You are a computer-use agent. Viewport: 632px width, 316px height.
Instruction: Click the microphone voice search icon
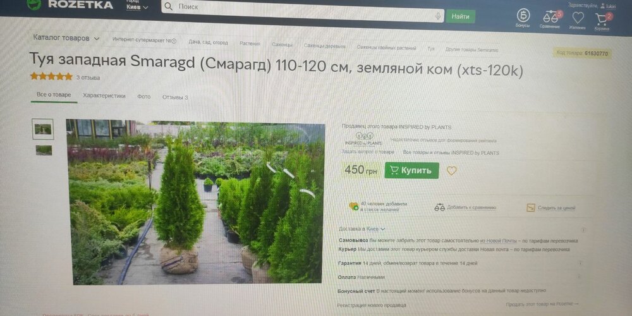pos(438,16)
